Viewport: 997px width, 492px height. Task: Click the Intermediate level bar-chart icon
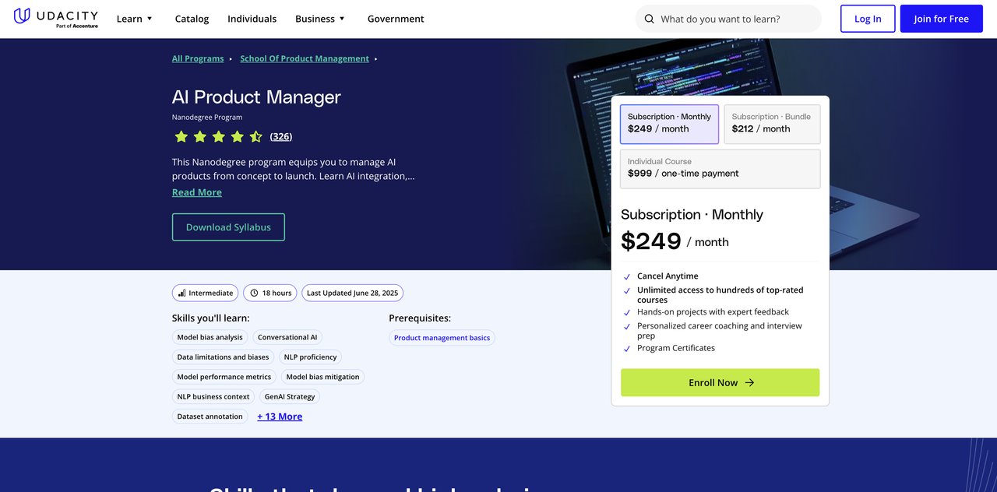(181, 293)
